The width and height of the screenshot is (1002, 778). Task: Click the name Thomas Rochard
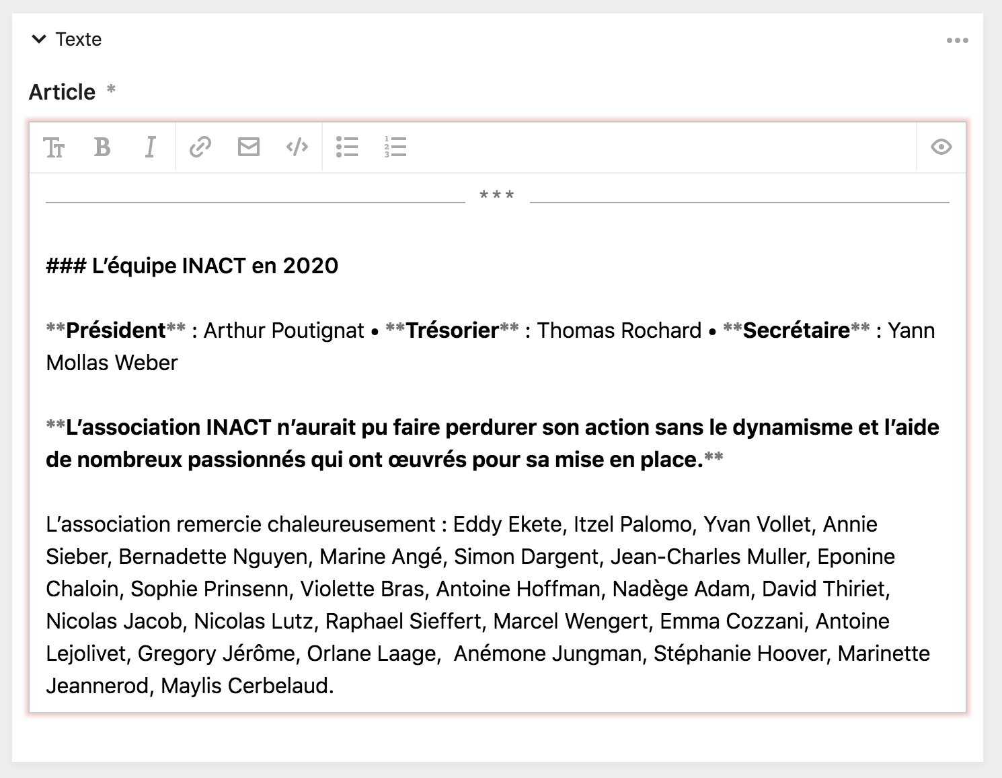point(618,330)
